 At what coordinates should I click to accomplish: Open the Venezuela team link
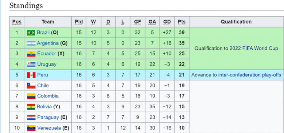point(49,128)
